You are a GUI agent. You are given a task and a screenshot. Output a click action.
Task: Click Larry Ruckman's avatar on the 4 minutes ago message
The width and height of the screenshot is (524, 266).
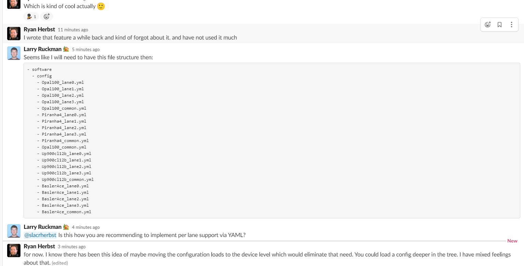[x=14, y=231]
